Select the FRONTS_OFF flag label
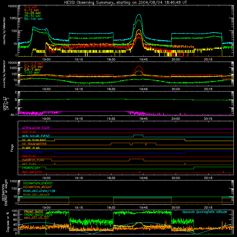Viewport: 237px width, 237px height. [x=31, y=168]
